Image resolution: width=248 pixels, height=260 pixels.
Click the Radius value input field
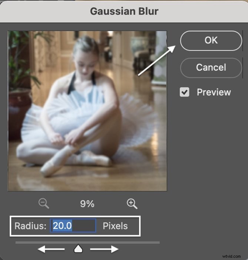(x=73, y=225)
